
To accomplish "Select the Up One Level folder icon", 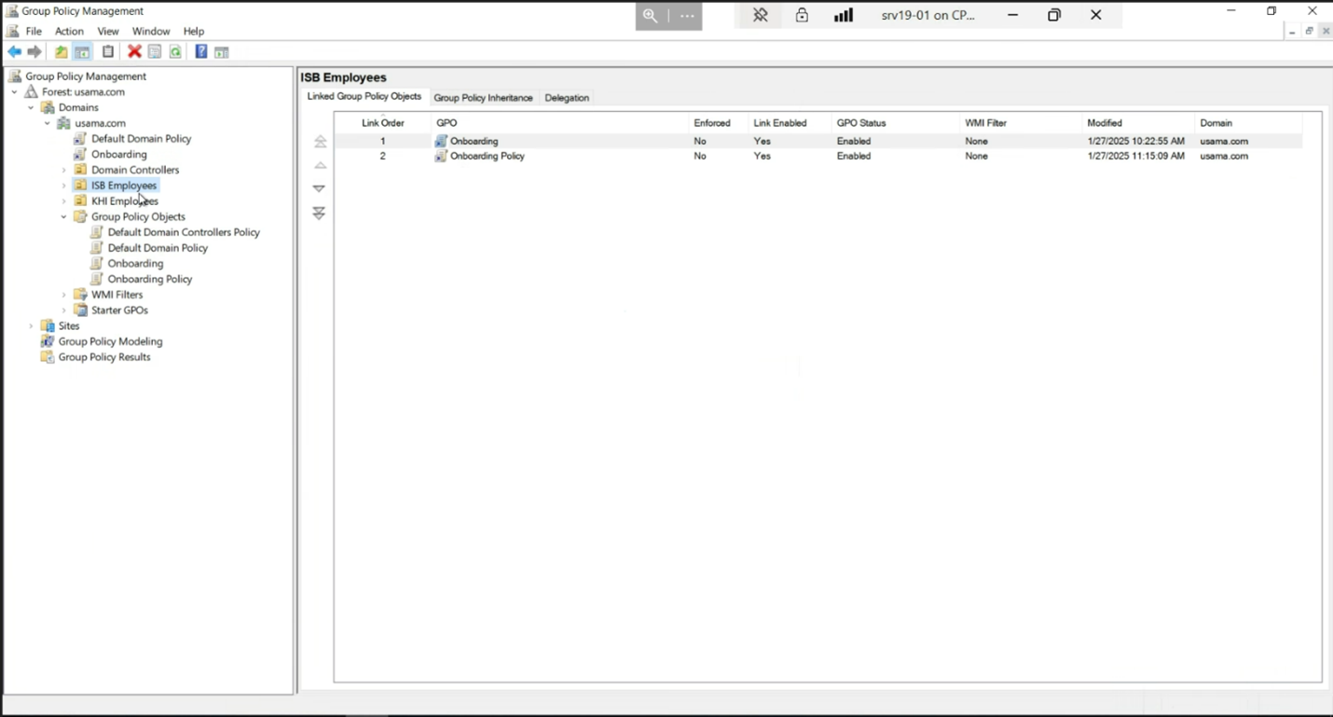I will (x=60, y=51).
